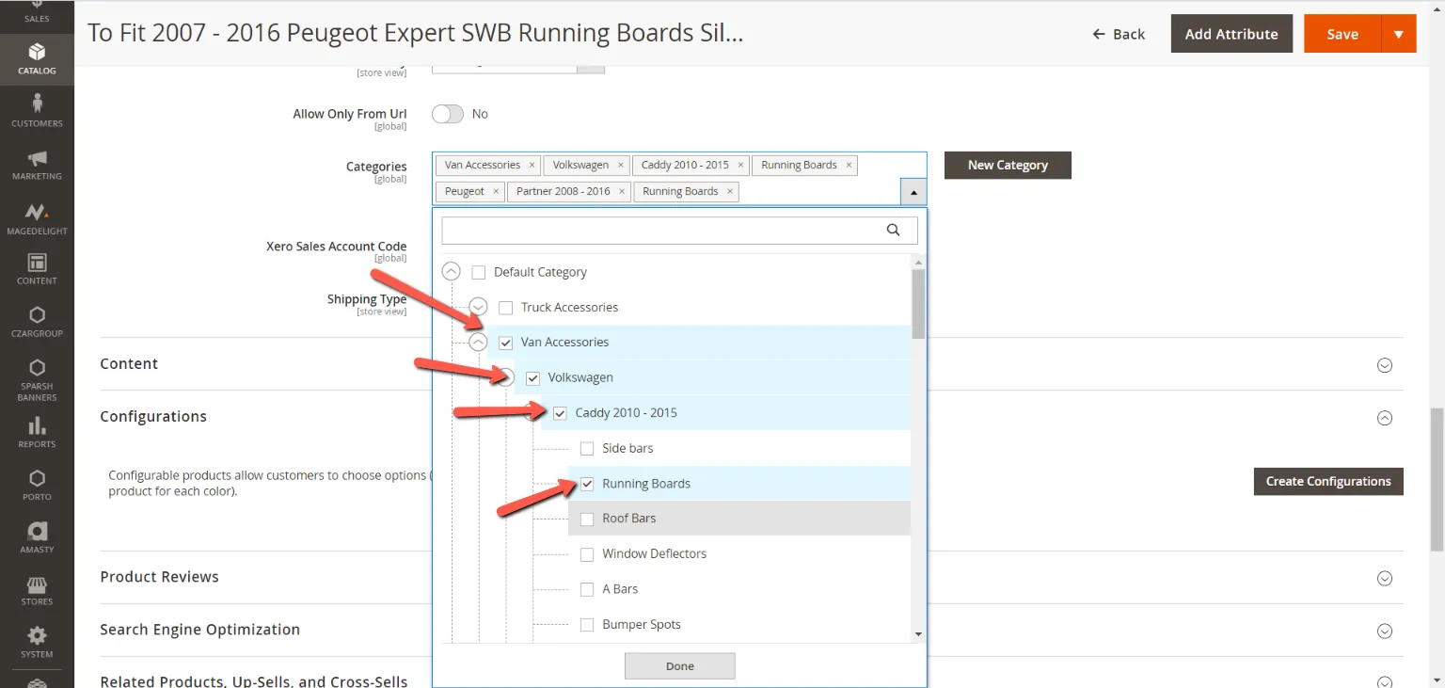Save the product
Screen dimensions: 1445x688
pos(1342,34)
